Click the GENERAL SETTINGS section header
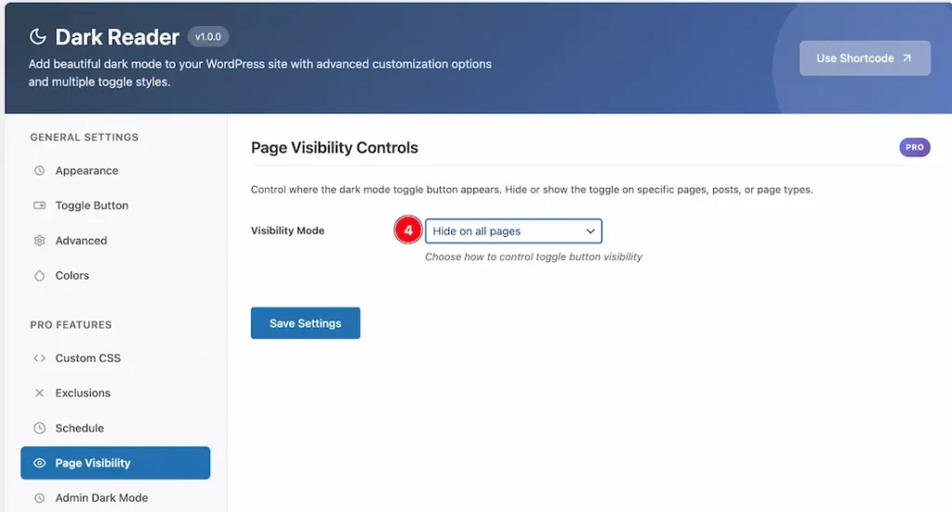This screenshot has height=512, width=952. (x=85, y=138)
